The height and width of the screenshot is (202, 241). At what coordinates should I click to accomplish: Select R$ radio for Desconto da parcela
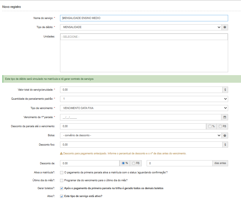221,126
